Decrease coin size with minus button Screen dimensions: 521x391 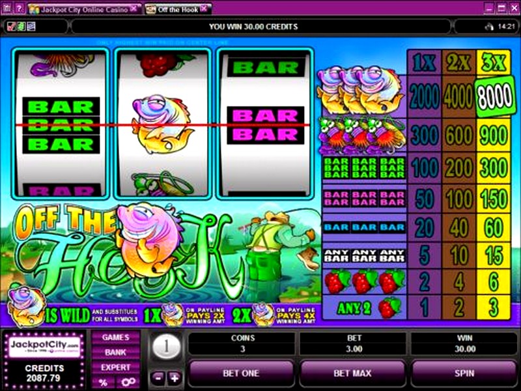pos(158,378)
